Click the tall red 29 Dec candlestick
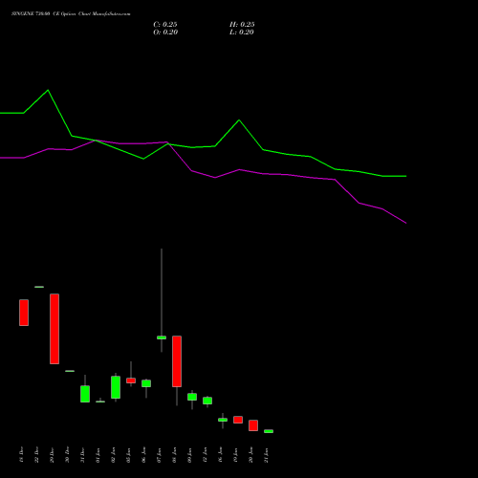478x478 pixels. coord(54,329)
